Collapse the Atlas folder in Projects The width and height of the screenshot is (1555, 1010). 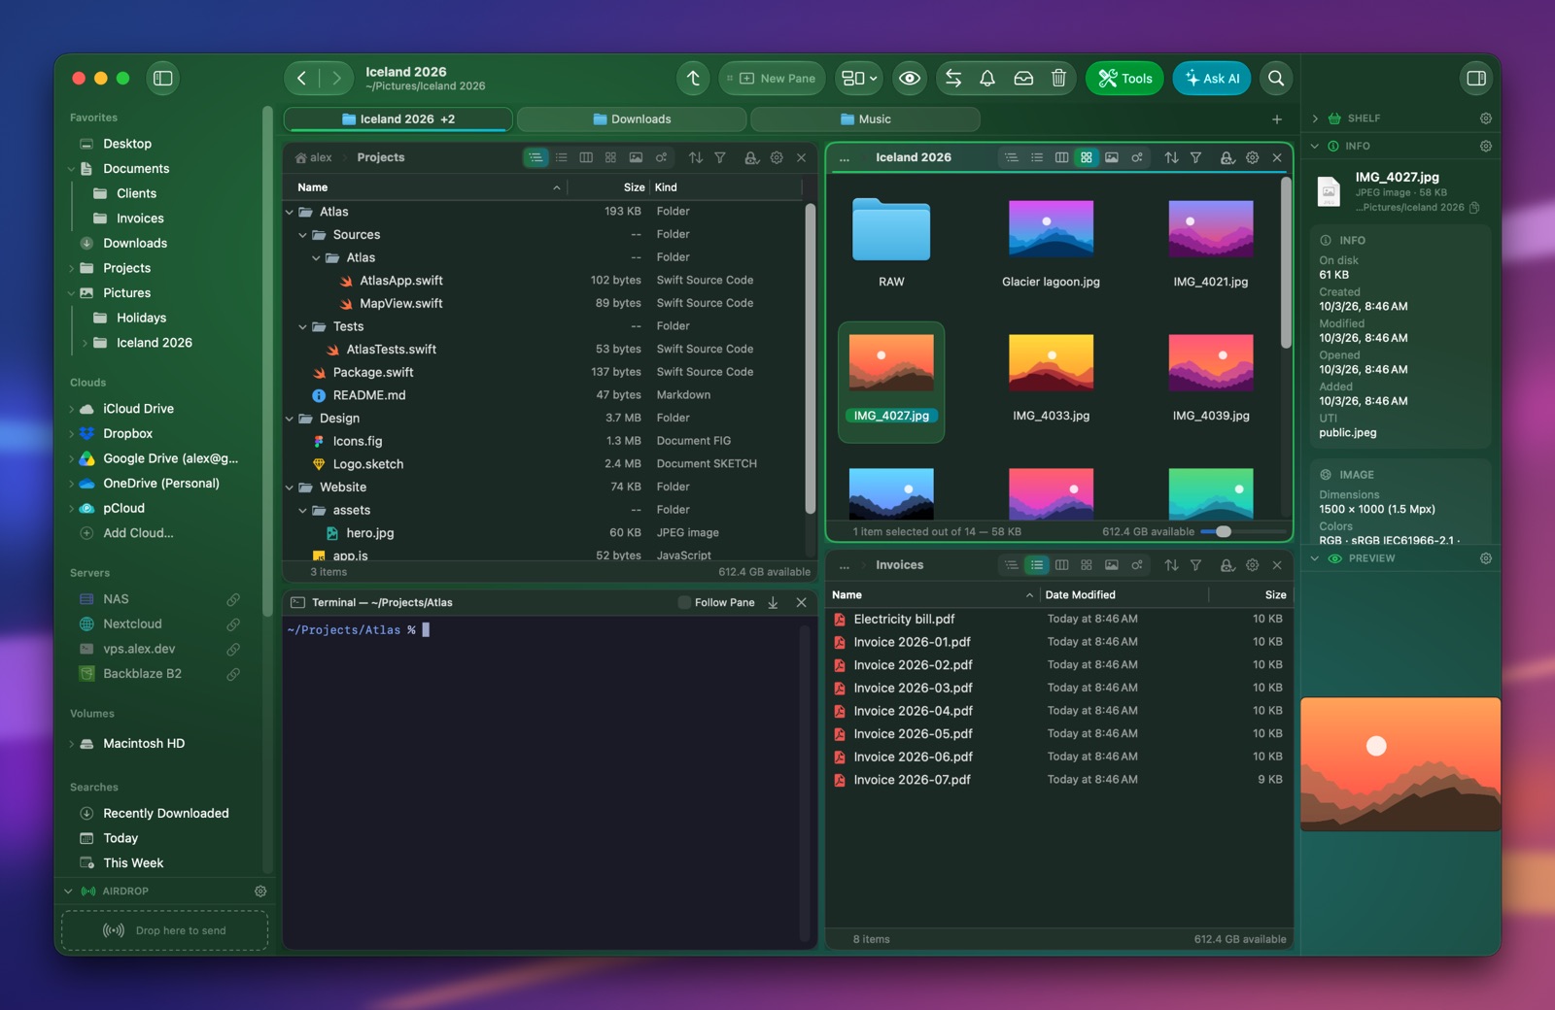[x=290, y=212]
